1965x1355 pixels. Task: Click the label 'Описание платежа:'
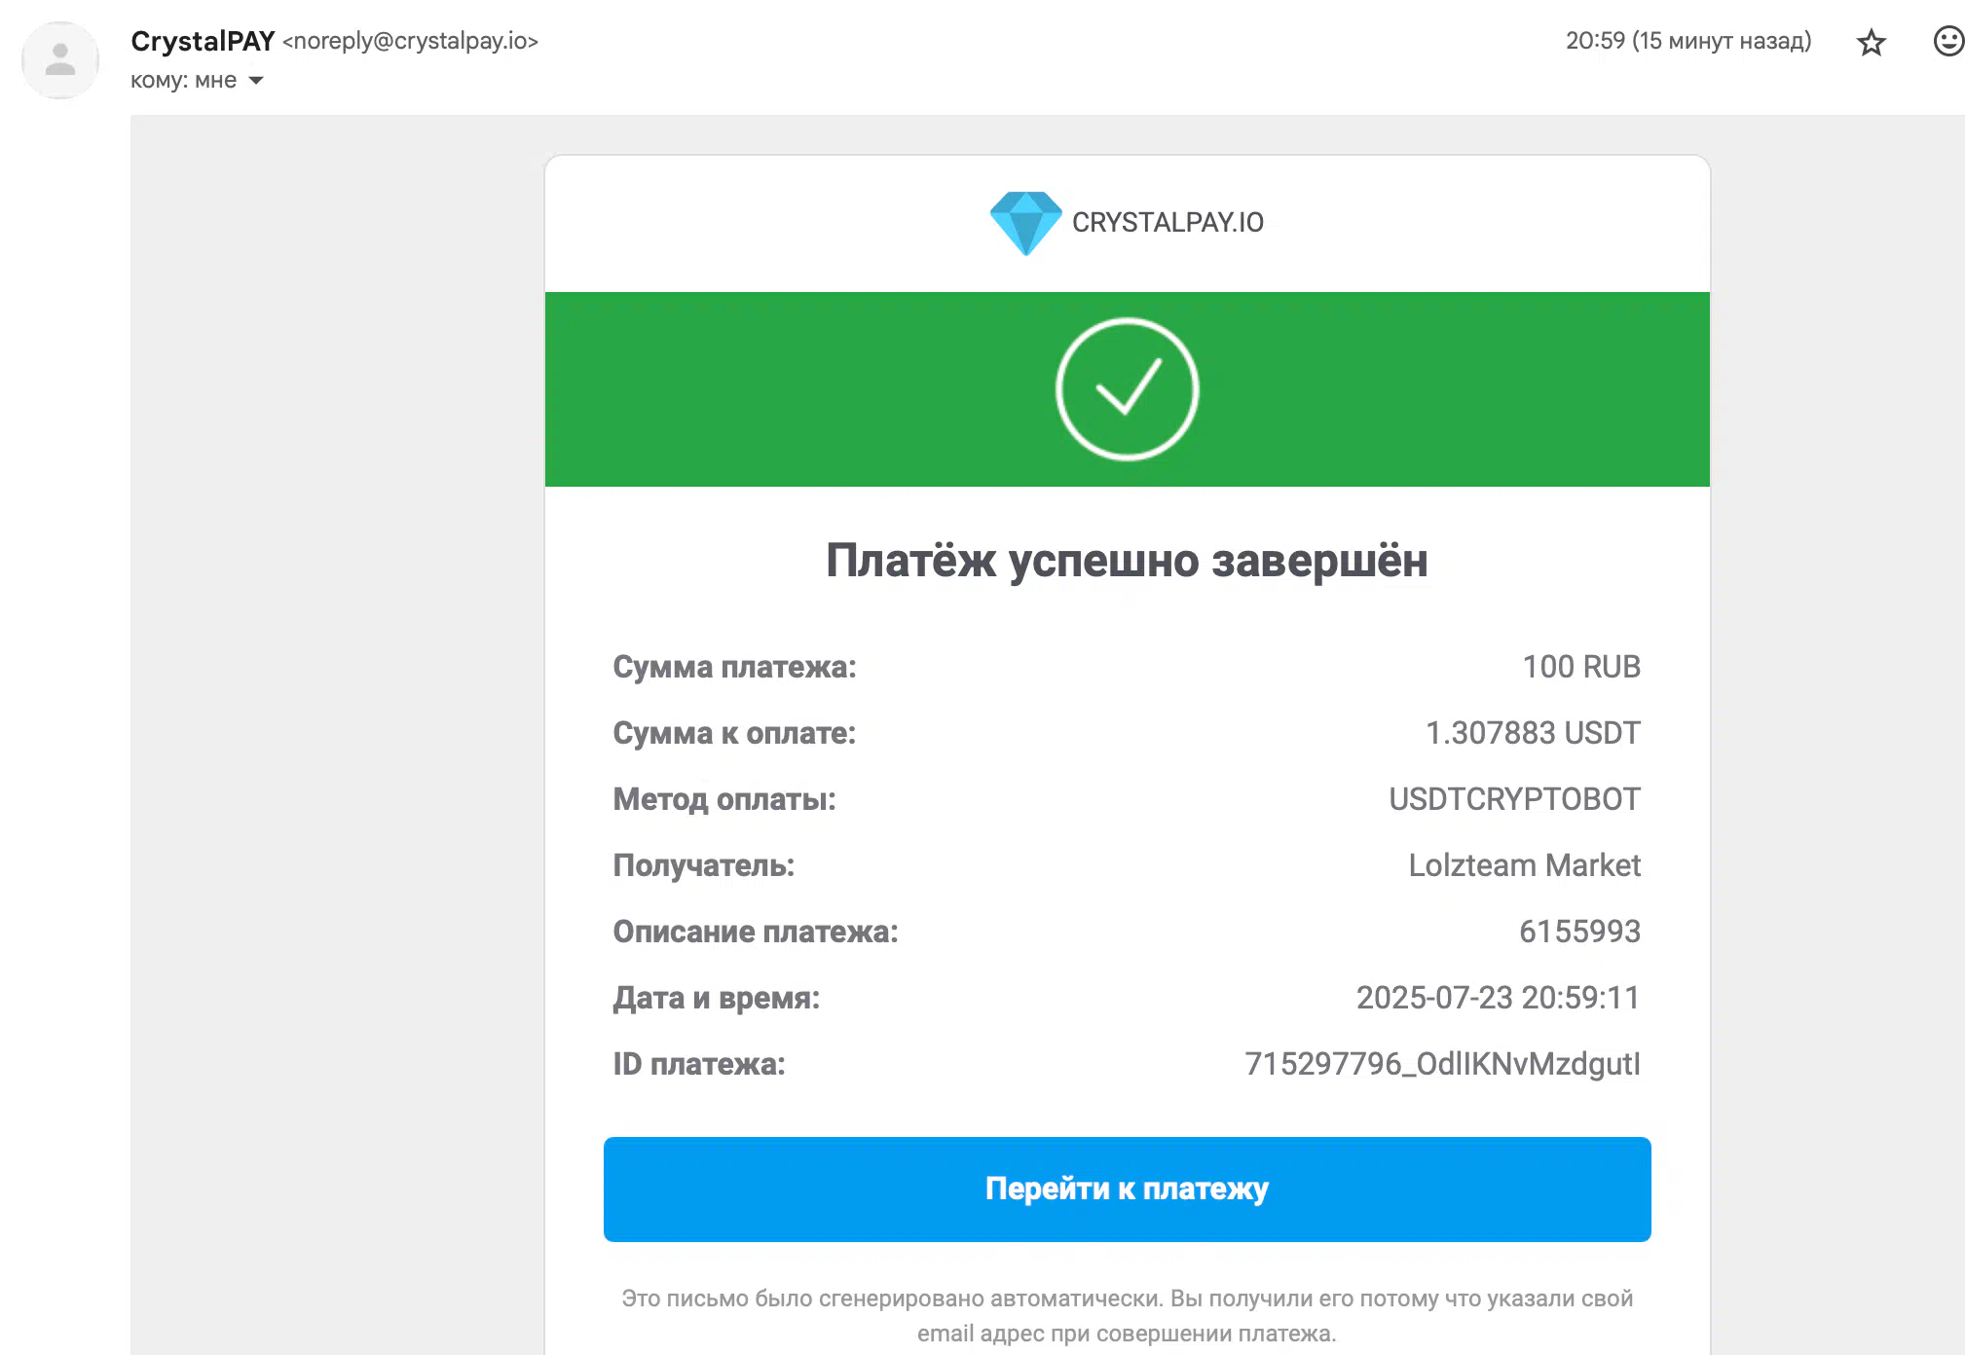click(x=755, y=932)
